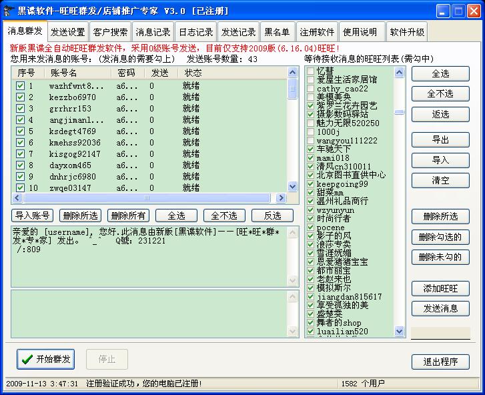Click 删除未勾的 button
The width and height of the screenshot is (485, 395).
coord(440,257)
